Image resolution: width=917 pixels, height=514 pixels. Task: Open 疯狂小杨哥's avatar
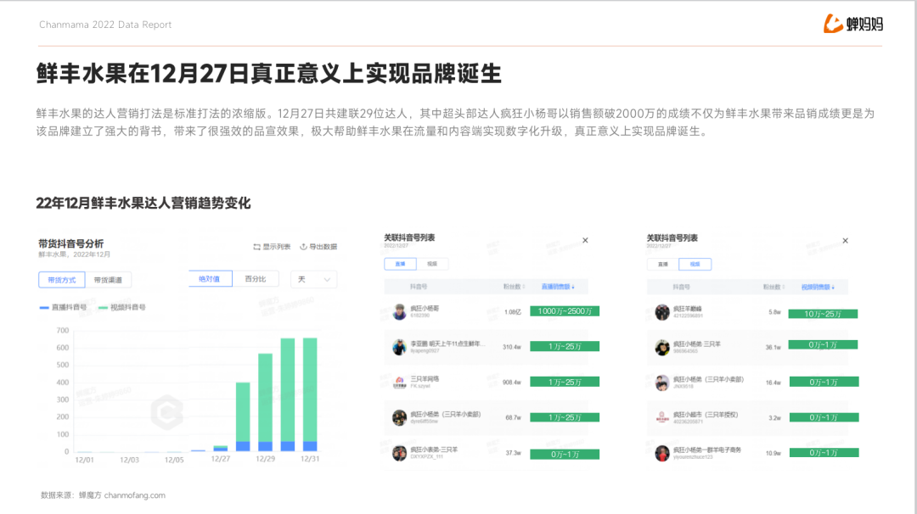pos(399,311)
